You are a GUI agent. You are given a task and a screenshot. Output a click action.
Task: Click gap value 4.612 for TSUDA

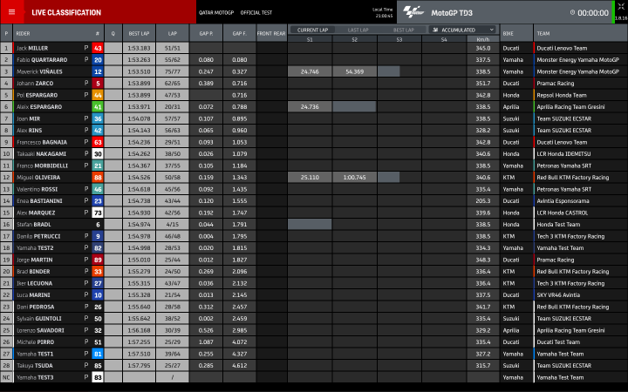[239, 366]
